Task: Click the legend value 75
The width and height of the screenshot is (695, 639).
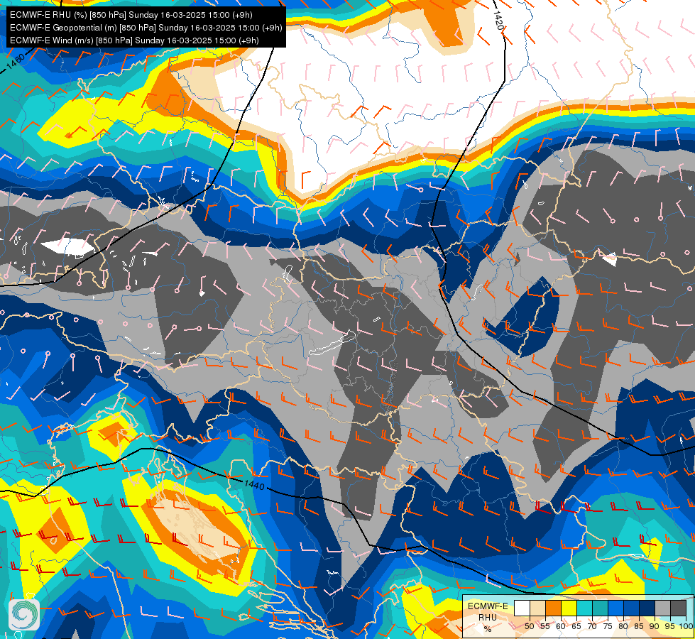Action: click(x=608, y=626)
